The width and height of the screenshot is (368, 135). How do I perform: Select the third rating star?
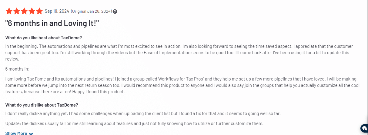coord(24,11)
